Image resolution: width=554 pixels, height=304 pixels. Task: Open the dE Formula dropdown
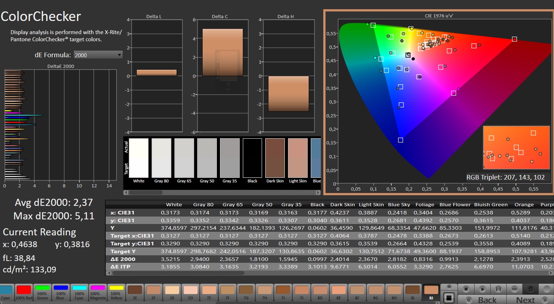pyautogui.click(x=98, y=55)
